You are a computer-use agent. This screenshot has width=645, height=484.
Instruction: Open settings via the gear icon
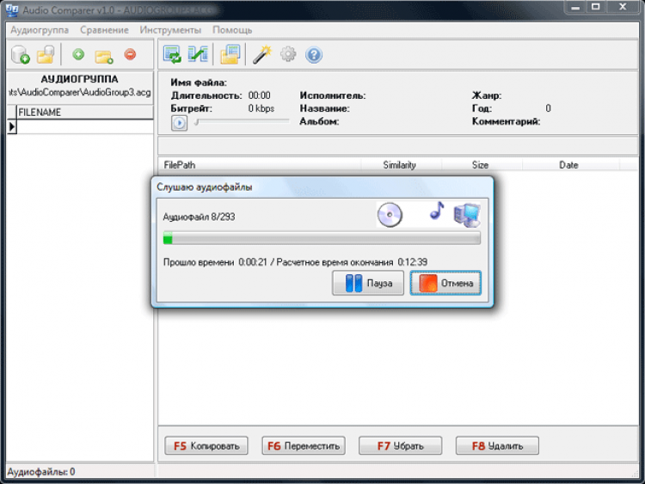tap(288, 54)
